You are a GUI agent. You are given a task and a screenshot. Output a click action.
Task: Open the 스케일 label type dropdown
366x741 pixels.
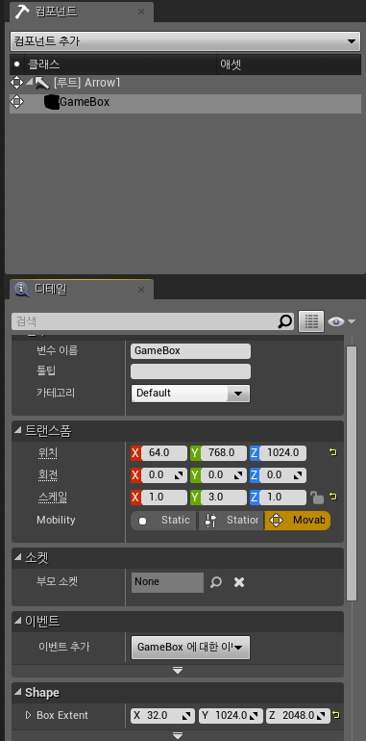point(53,498)
